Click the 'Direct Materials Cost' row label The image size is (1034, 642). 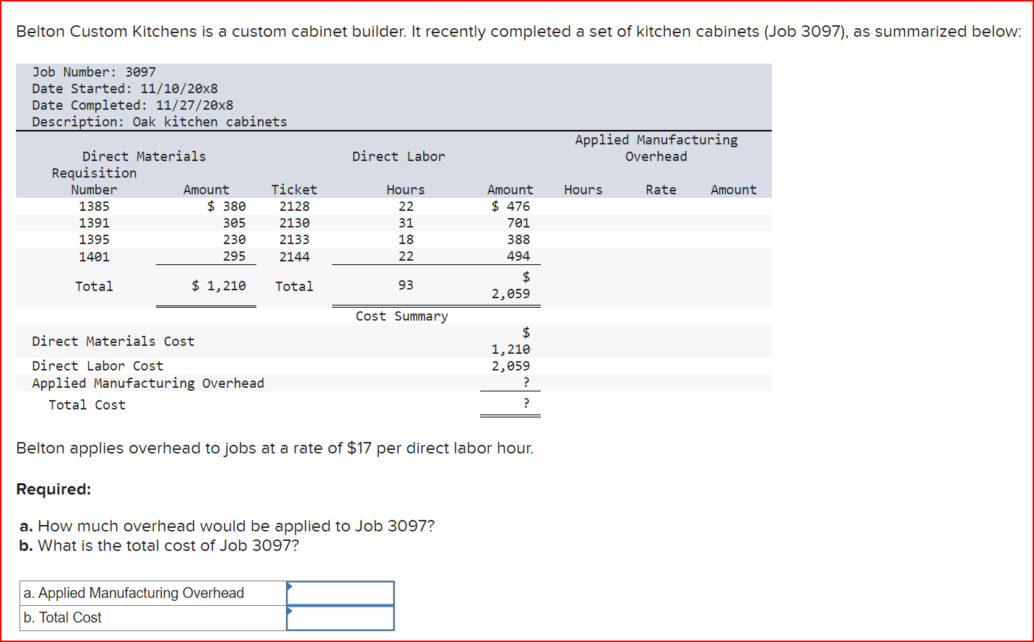pos(113,342)
